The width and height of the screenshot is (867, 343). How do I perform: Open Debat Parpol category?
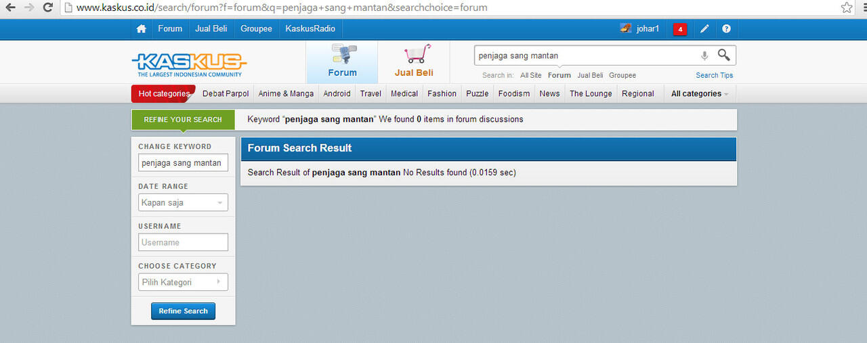click(226, 93)
